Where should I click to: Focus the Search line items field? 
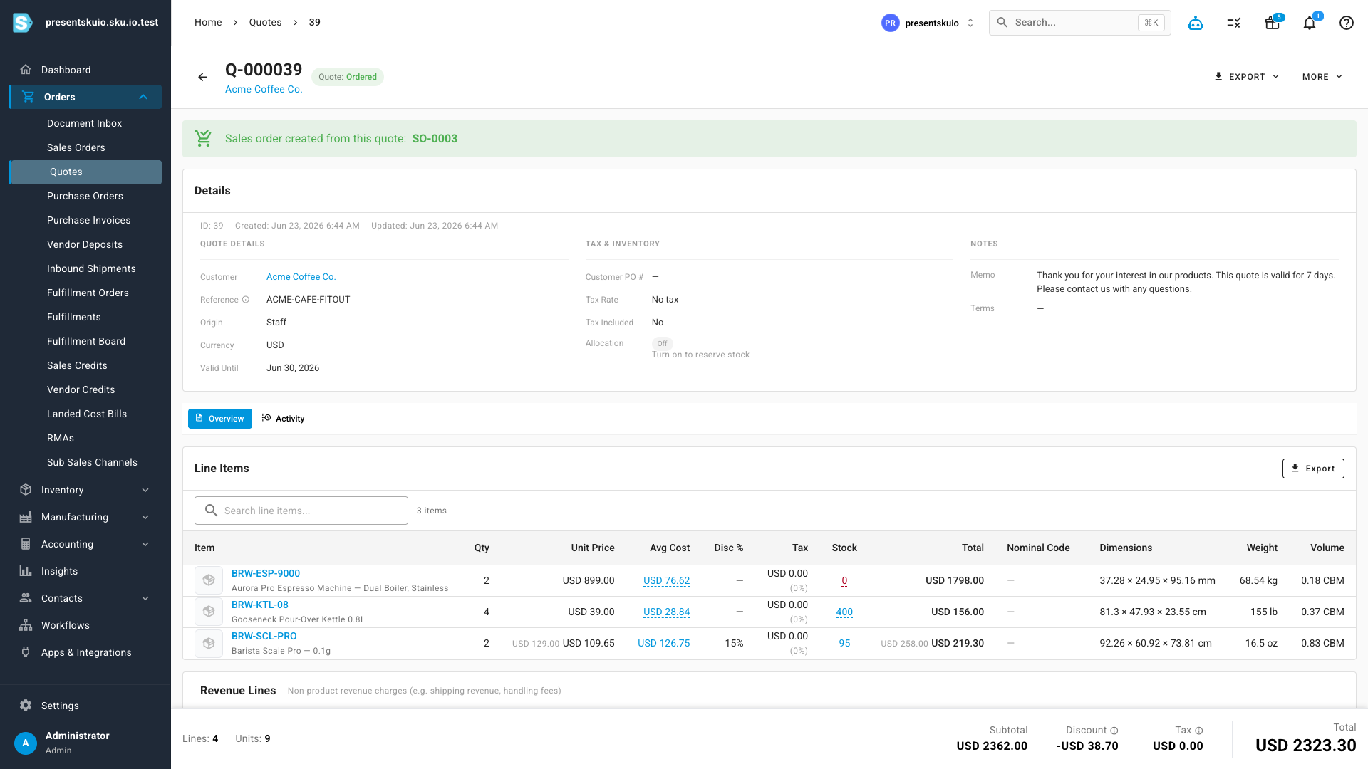point(301,511)
